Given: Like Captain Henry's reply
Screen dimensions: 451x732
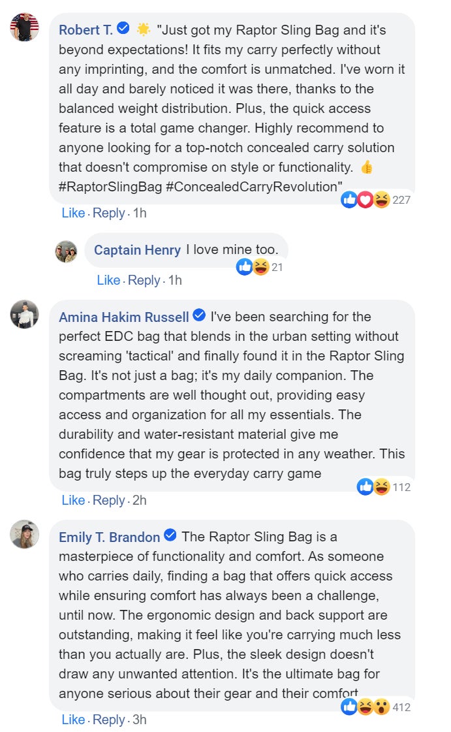Looking at the screenshot, I should pyautogui.click(x=108, y=280).
